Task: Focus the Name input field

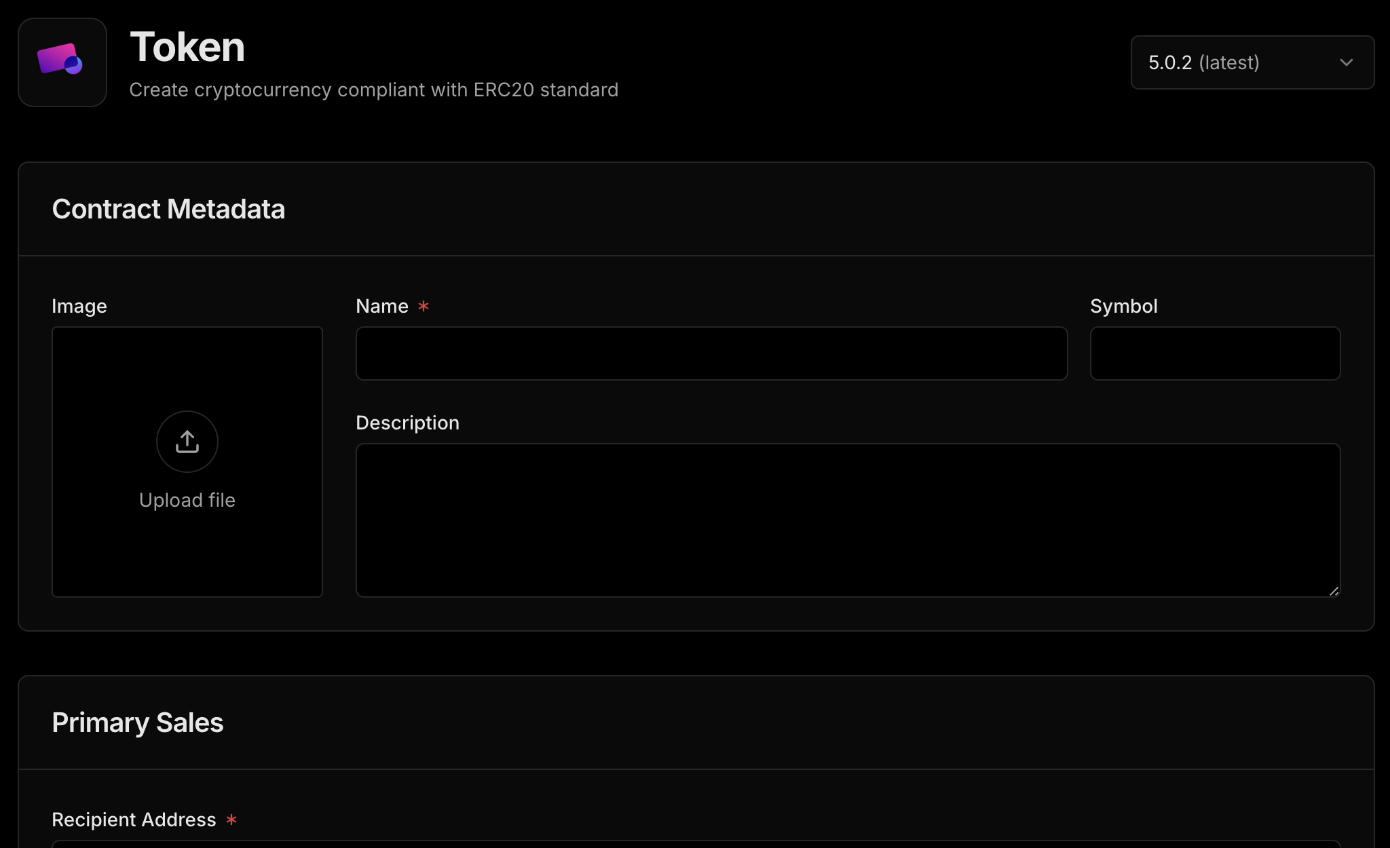Action: (711, 353)
